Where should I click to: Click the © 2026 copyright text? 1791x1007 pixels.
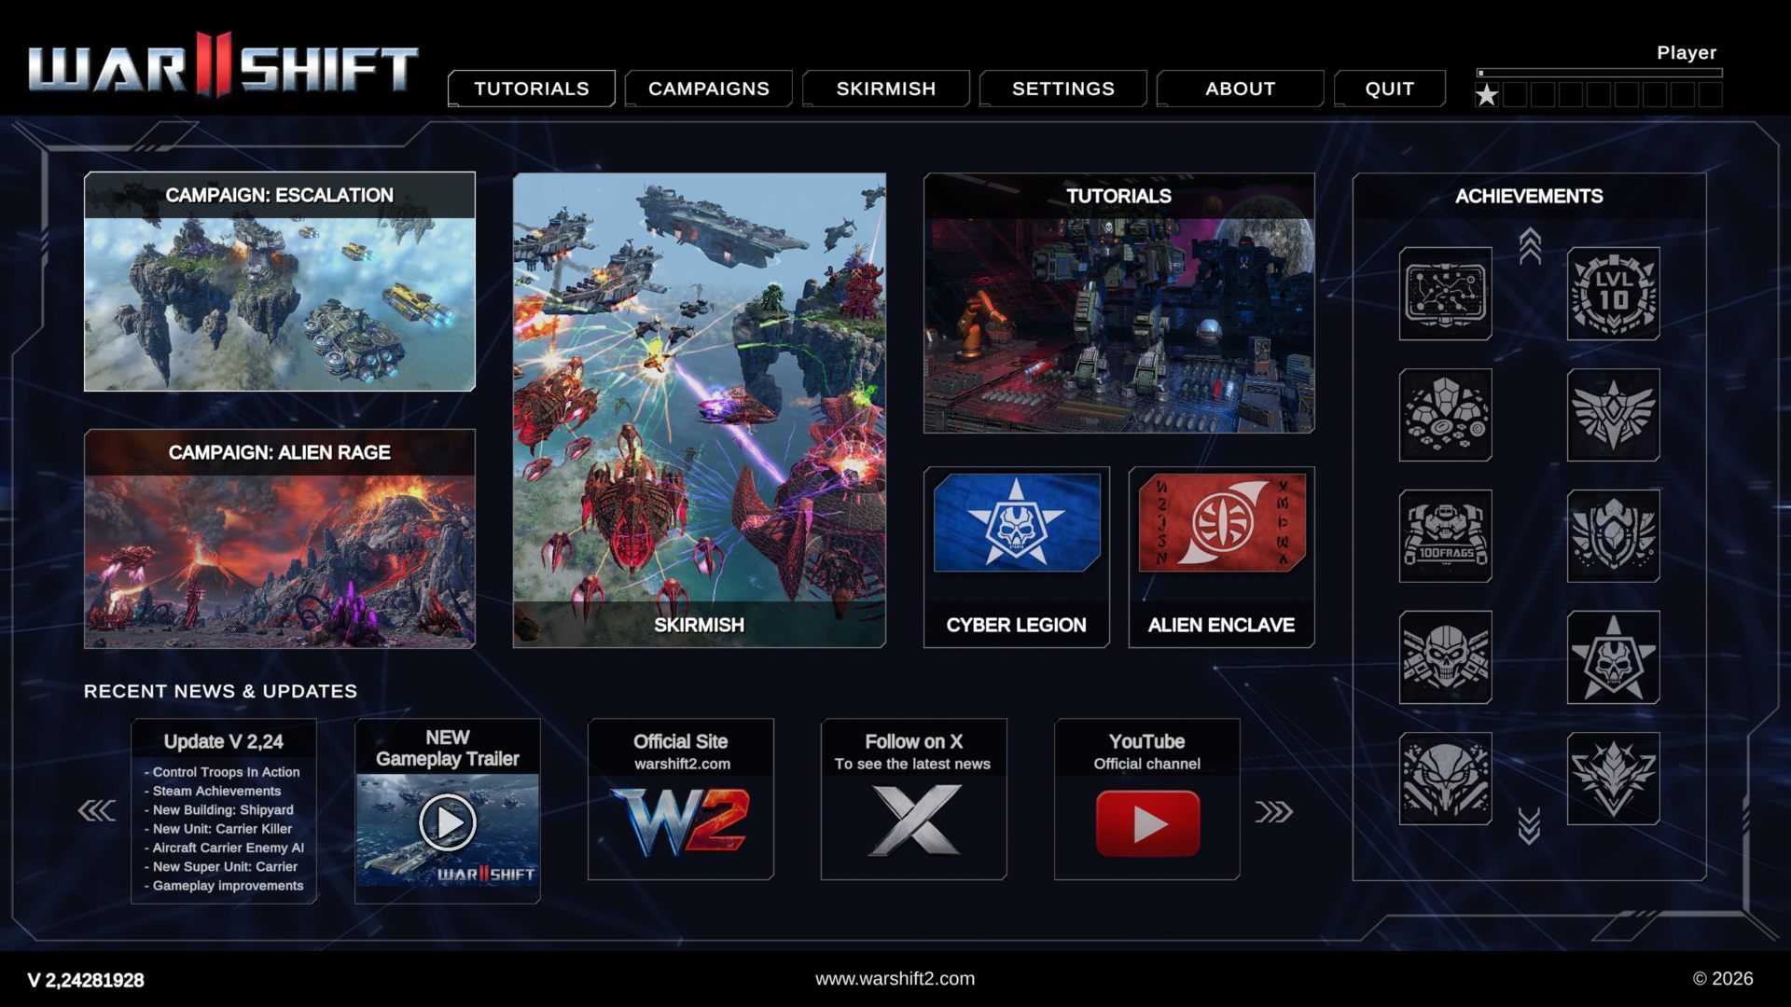tap(1723, 979)
